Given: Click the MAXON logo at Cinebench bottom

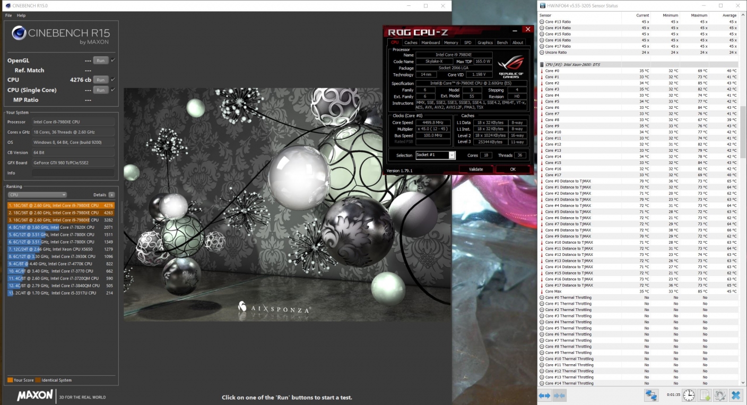Looking at the screenshot, I should [x=35, y=395].
